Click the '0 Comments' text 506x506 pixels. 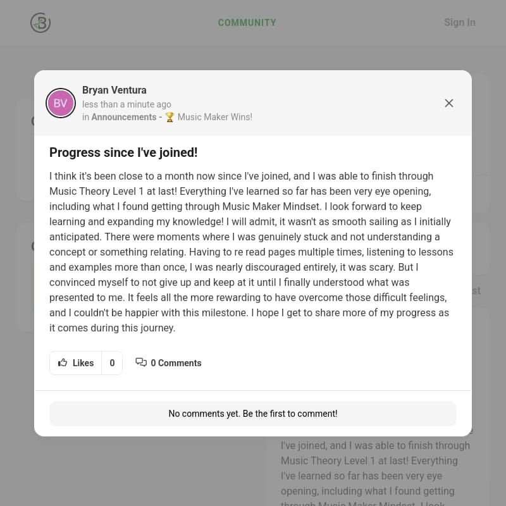(176, 363)
